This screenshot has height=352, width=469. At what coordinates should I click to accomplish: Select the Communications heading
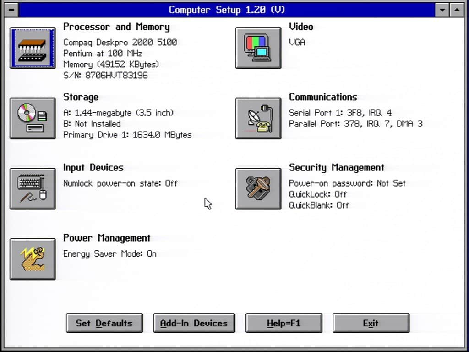(x=323, y=97)
